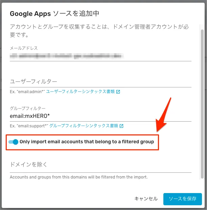Click the Ex. "email:admin*" hint text

(x=27, y=92)
